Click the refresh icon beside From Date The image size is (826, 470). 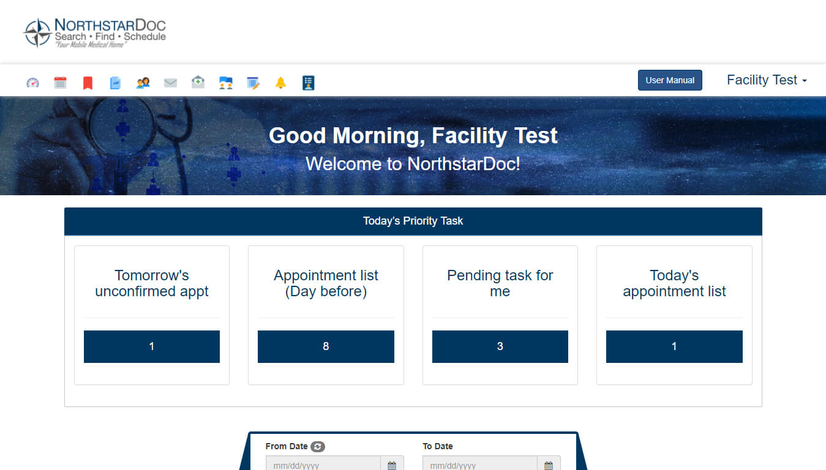coord(317,446)
